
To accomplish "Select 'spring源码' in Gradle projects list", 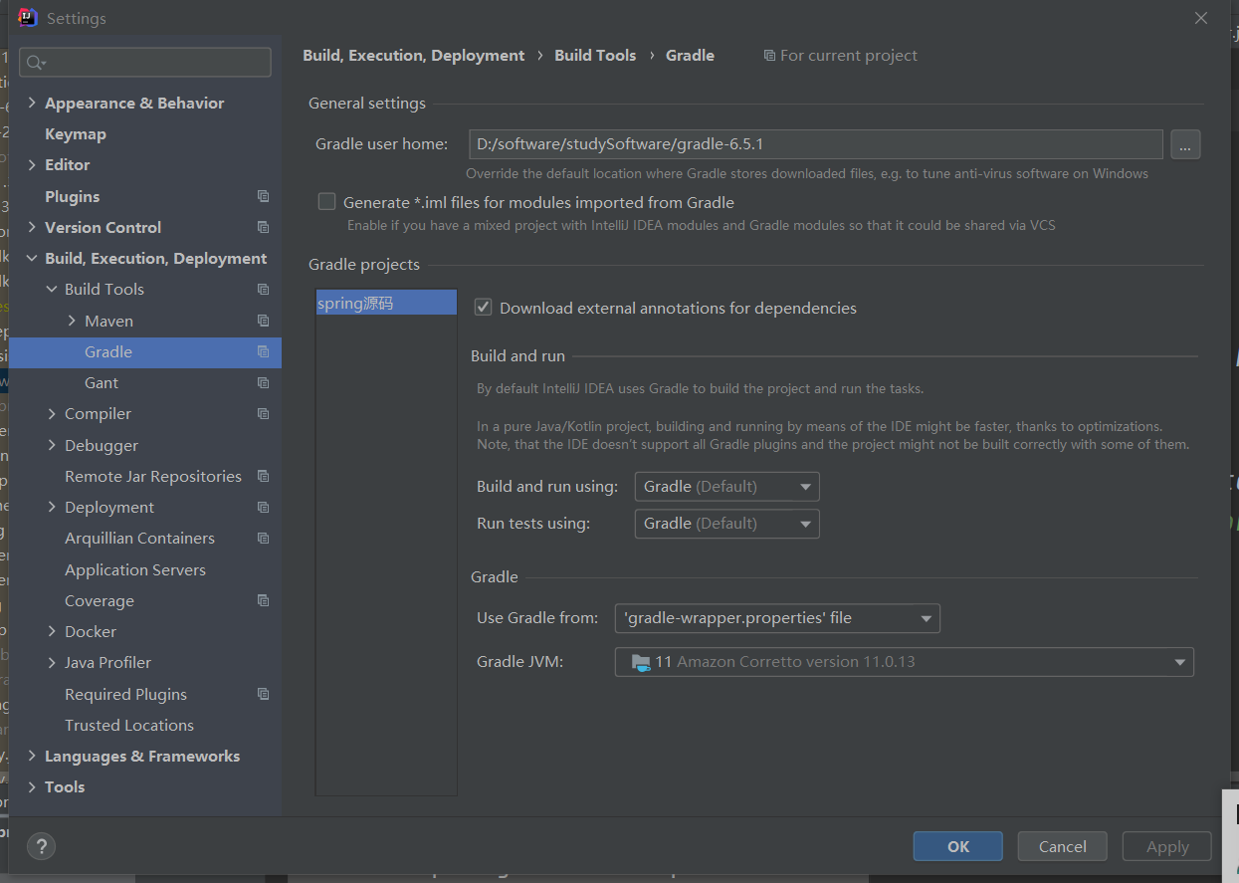I will (x=386, y=304).
